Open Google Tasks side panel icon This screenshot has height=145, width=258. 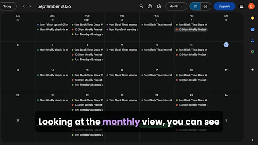click(252, 30)
